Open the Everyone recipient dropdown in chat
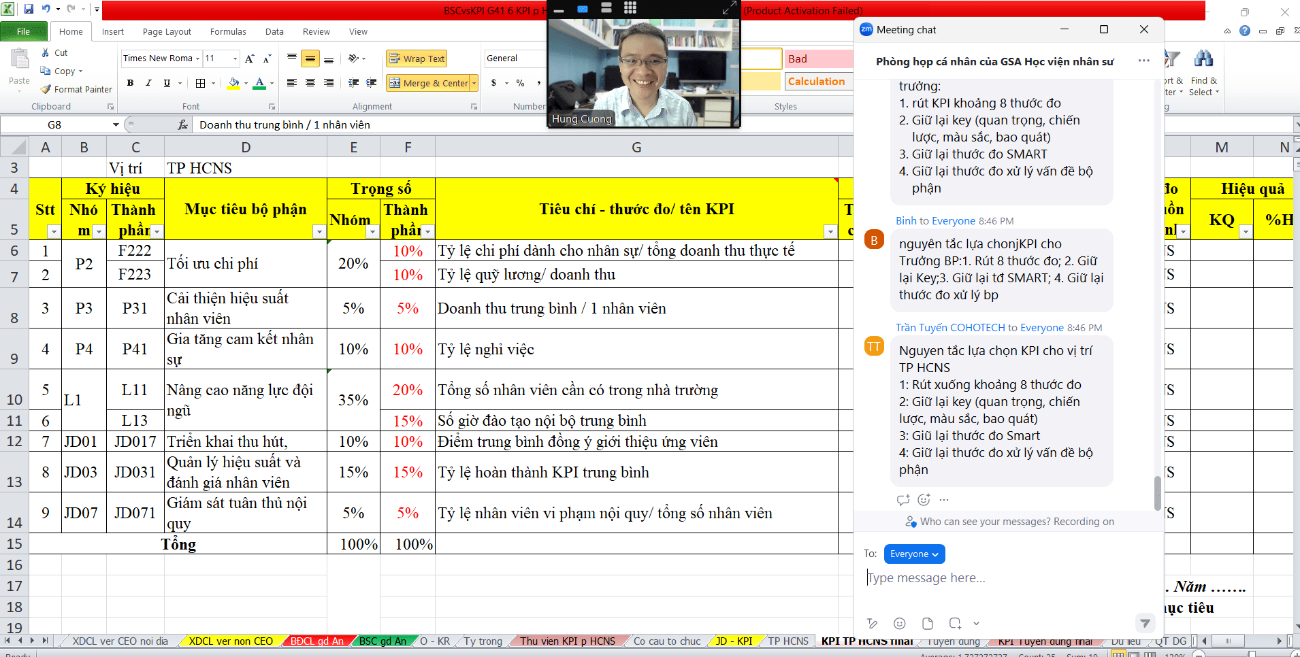 point(914,554)
